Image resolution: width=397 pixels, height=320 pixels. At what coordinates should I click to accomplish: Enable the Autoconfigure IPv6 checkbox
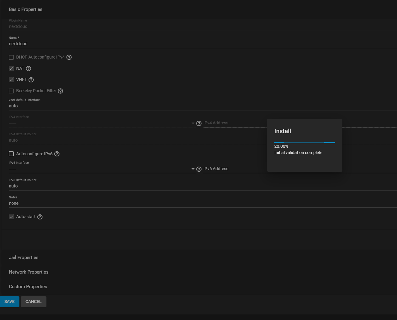coord(11,154)
